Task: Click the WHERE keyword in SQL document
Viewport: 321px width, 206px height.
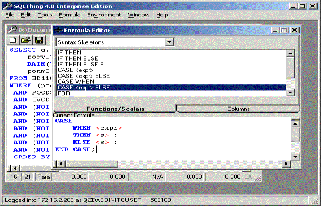Action: point(20,85)
